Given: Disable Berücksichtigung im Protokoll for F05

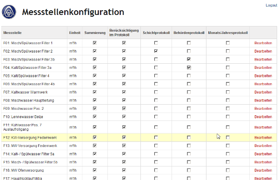Looking at the screenshot, I should point(124,76).
